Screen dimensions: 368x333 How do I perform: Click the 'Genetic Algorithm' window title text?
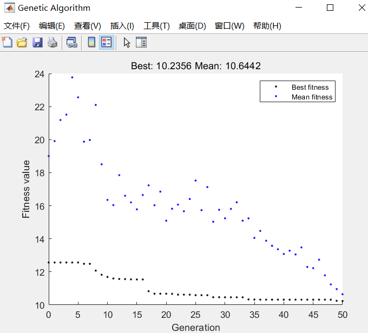(54, 8)
